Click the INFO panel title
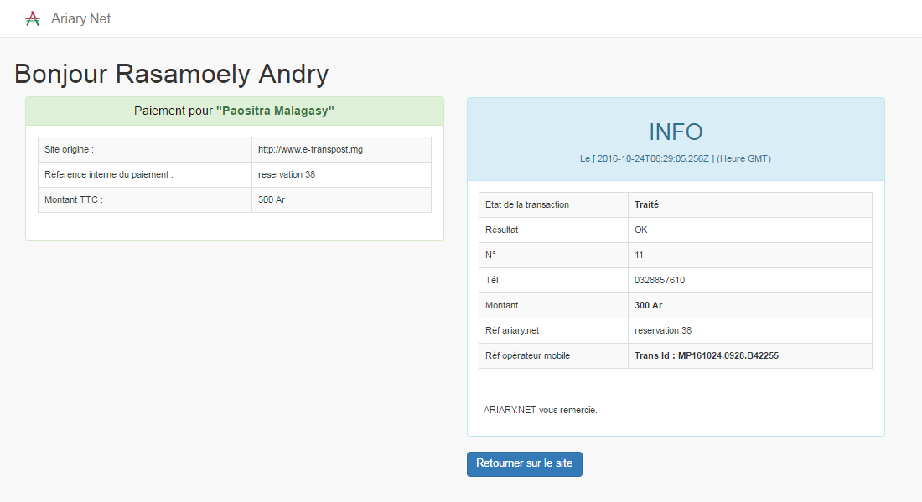922x502 pixels. [x=675, y=132]
